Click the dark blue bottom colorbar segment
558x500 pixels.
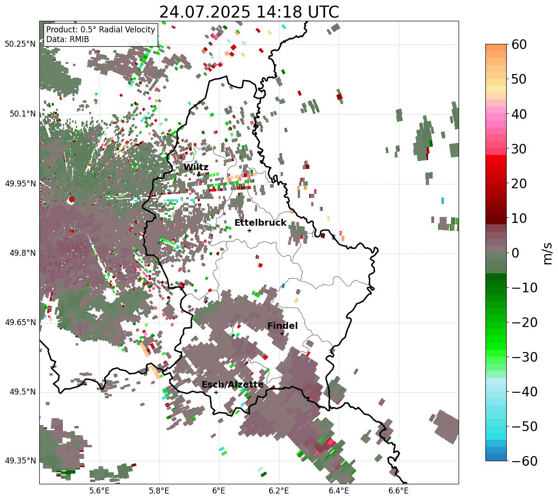click(496, 457)
